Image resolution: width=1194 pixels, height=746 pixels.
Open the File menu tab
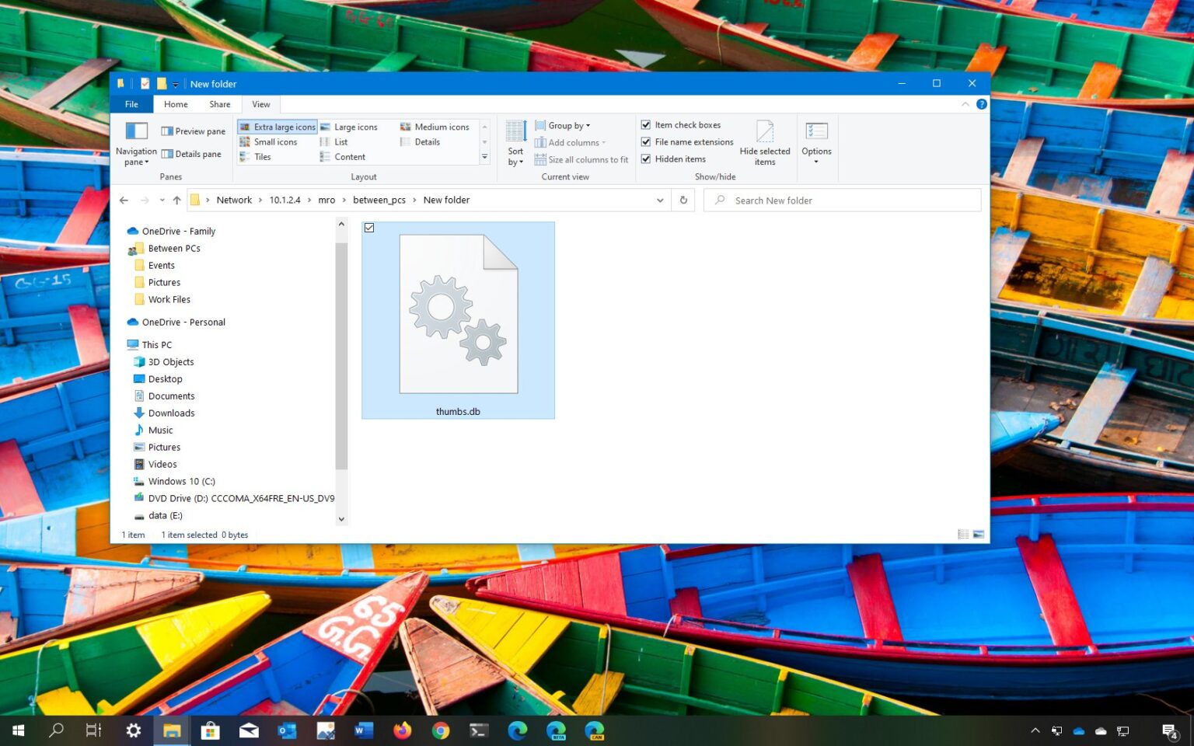tap(131, 104)
